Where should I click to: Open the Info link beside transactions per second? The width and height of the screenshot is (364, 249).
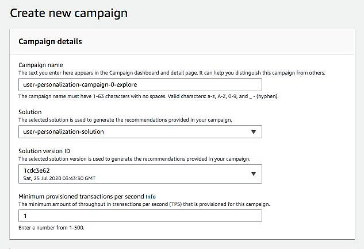(x=151, y=197)
